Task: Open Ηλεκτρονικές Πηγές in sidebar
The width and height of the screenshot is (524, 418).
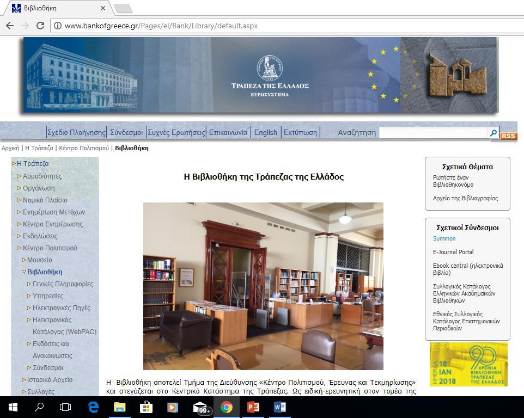Action: (x=62, y=308)
